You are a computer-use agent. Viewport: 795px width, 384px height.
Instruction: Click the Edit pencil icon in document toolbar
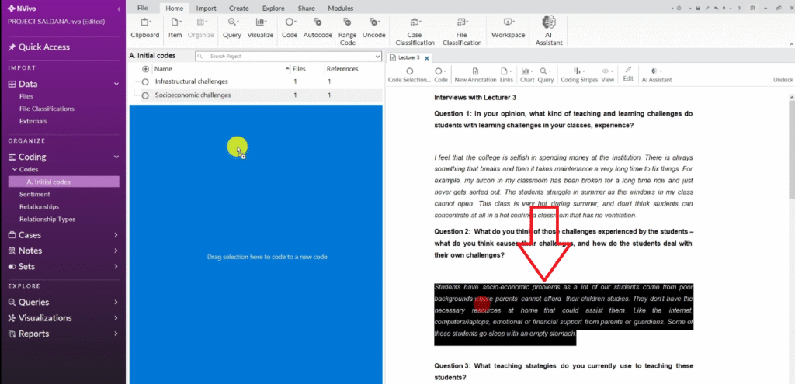pyautogui.click(x=628, y=71)
